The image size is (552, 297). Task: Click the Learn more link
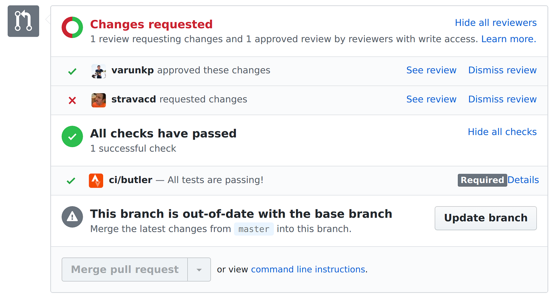tap(509, 39)
